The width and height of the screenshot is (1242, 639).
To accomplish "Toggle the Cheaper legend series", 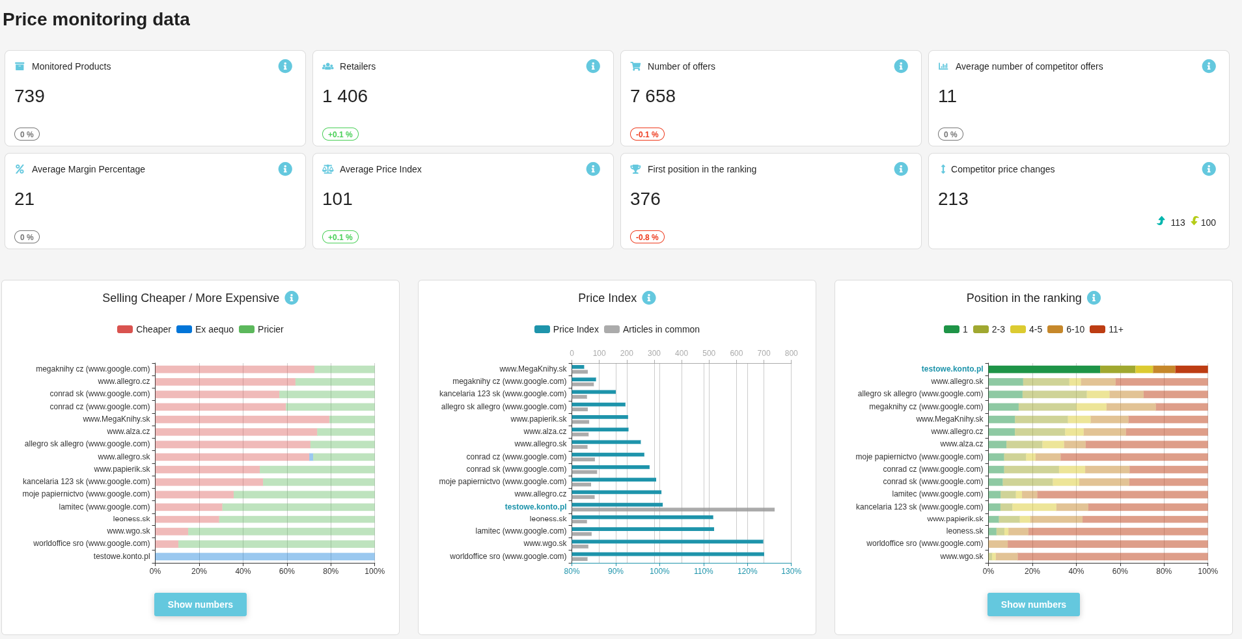I will tap(144, 329).
